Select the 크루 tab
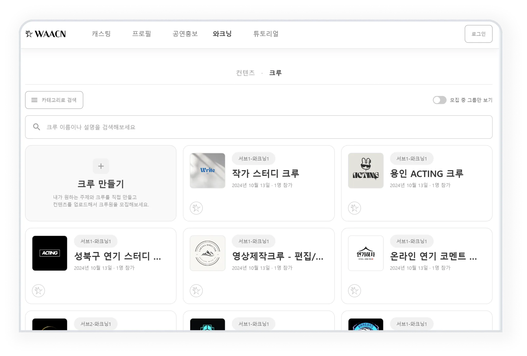The height and width of the screenshot is (356, 527). coord(275,73)
